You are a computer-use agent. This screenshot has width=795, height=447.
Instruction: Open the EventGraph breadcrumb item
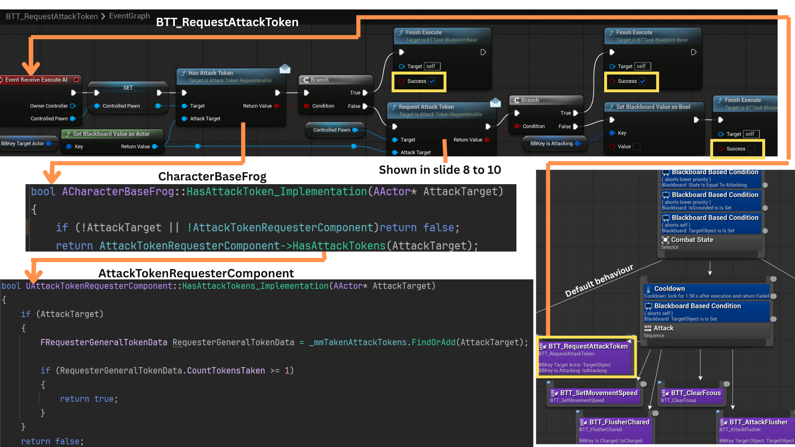[129, 16]
